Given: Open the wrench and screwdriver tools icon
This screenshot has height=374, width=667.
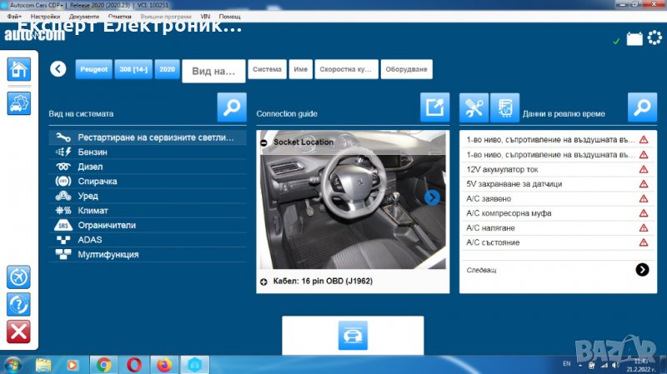Looking at the screenshot, I should [x=474, y=107].
